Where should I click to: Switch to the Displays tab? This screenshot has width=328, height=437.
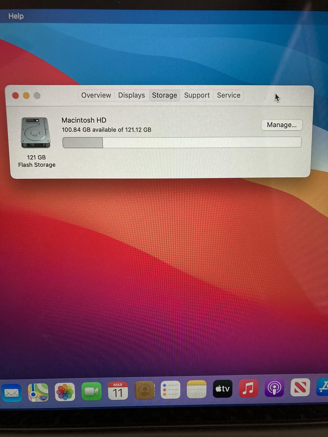point(131,95)
